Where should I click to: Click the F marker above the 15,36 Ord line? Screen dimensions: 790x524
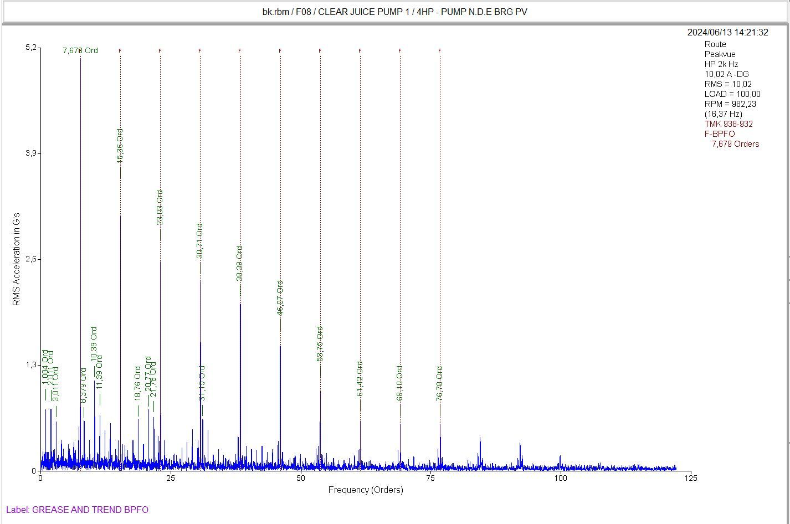point(120,51)
